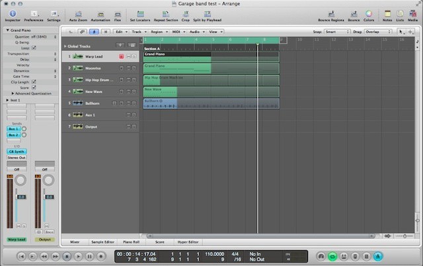Toggle record enable on Warp Lead track

point(122,56)
